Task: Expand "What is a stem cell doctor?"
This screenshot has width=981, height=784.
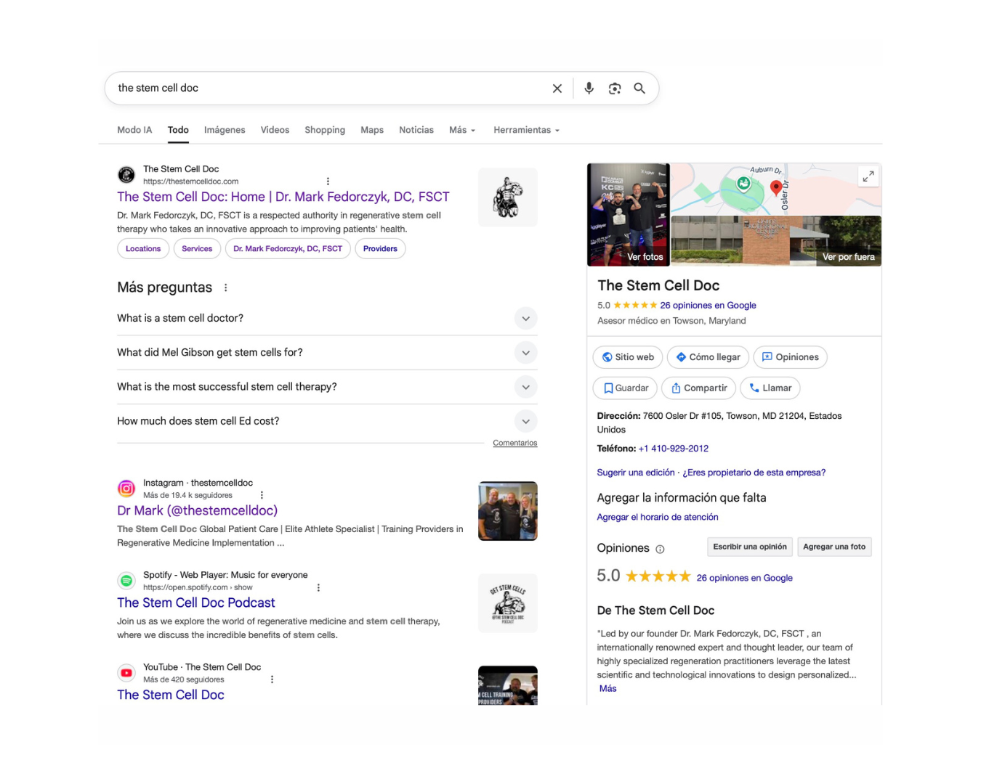Action: click(x=525, y=319)
